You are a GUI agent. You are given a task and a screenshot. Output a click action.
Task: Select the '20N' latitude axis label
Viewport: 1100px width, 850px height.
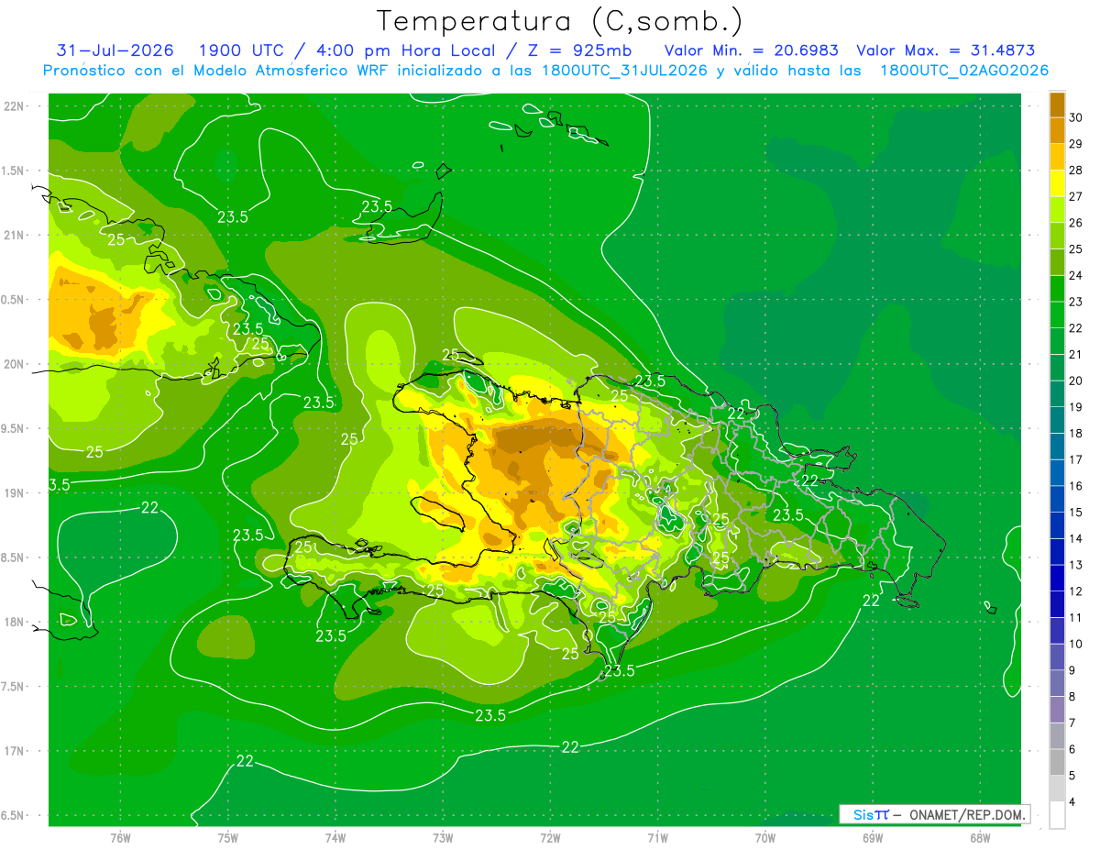[14, 364]
